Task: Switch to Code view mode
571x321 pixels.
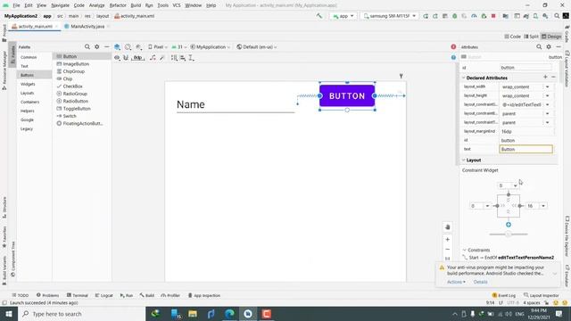Action: click(x=512, y=37)
